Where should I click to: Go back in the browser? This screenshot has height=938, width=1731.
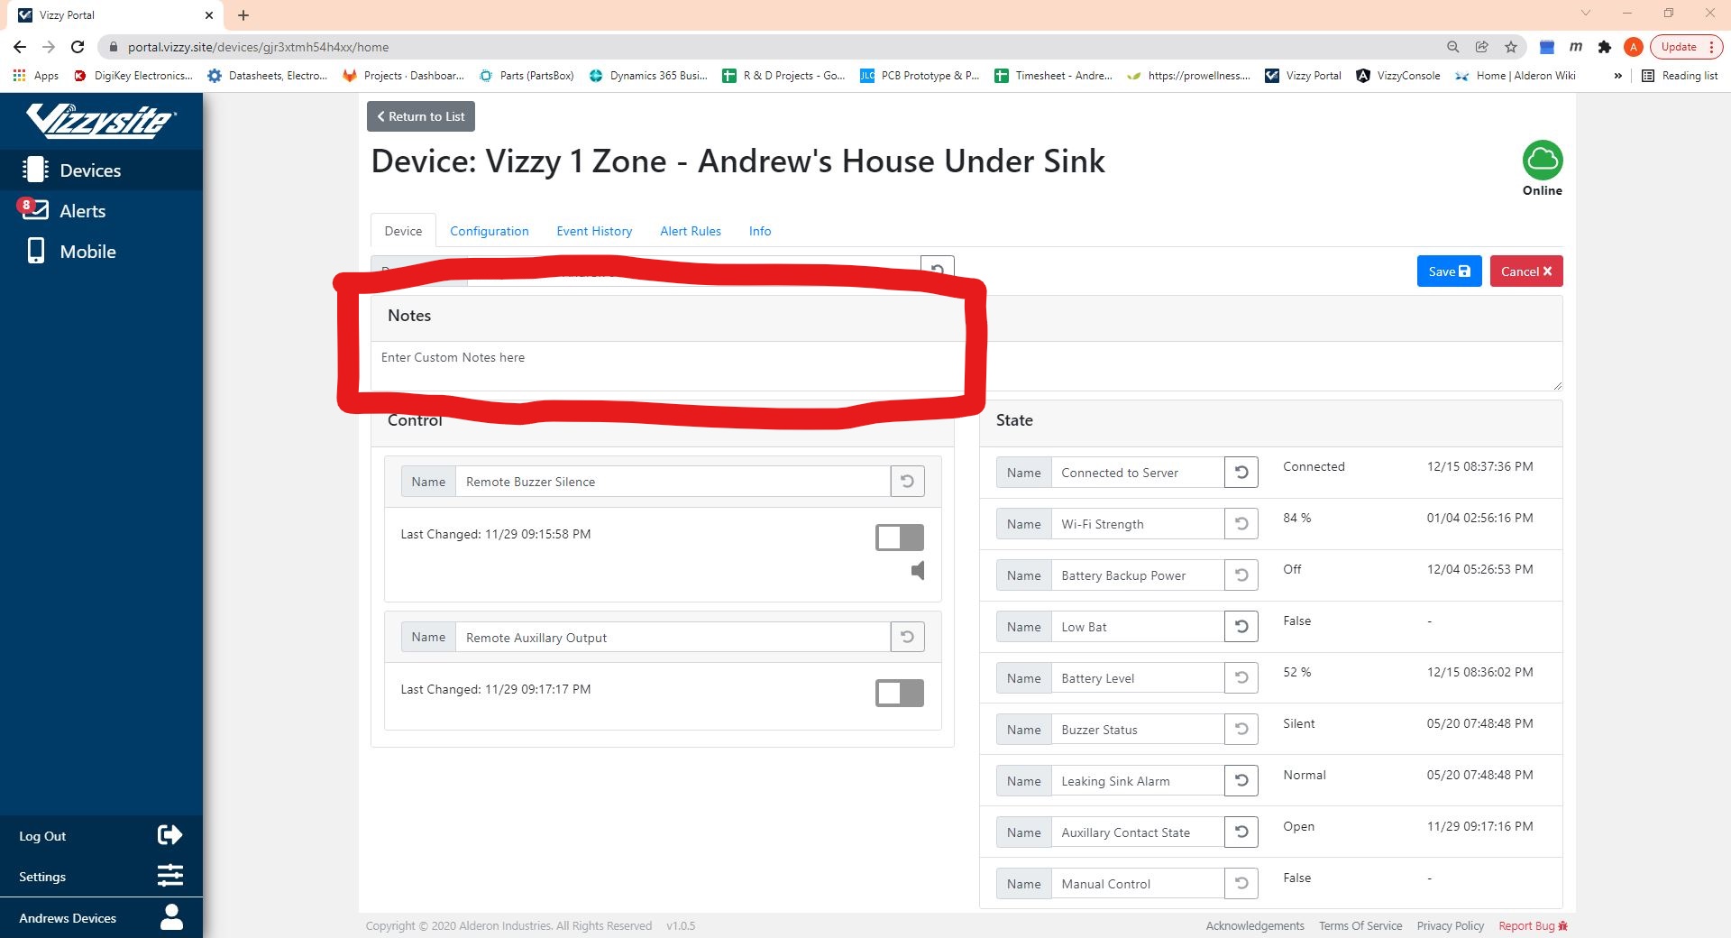click(20, 47)
